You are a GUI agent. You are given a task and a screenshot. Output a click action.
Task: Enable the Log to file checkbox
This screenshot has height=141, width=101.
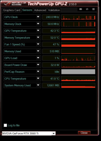[5, 125]
